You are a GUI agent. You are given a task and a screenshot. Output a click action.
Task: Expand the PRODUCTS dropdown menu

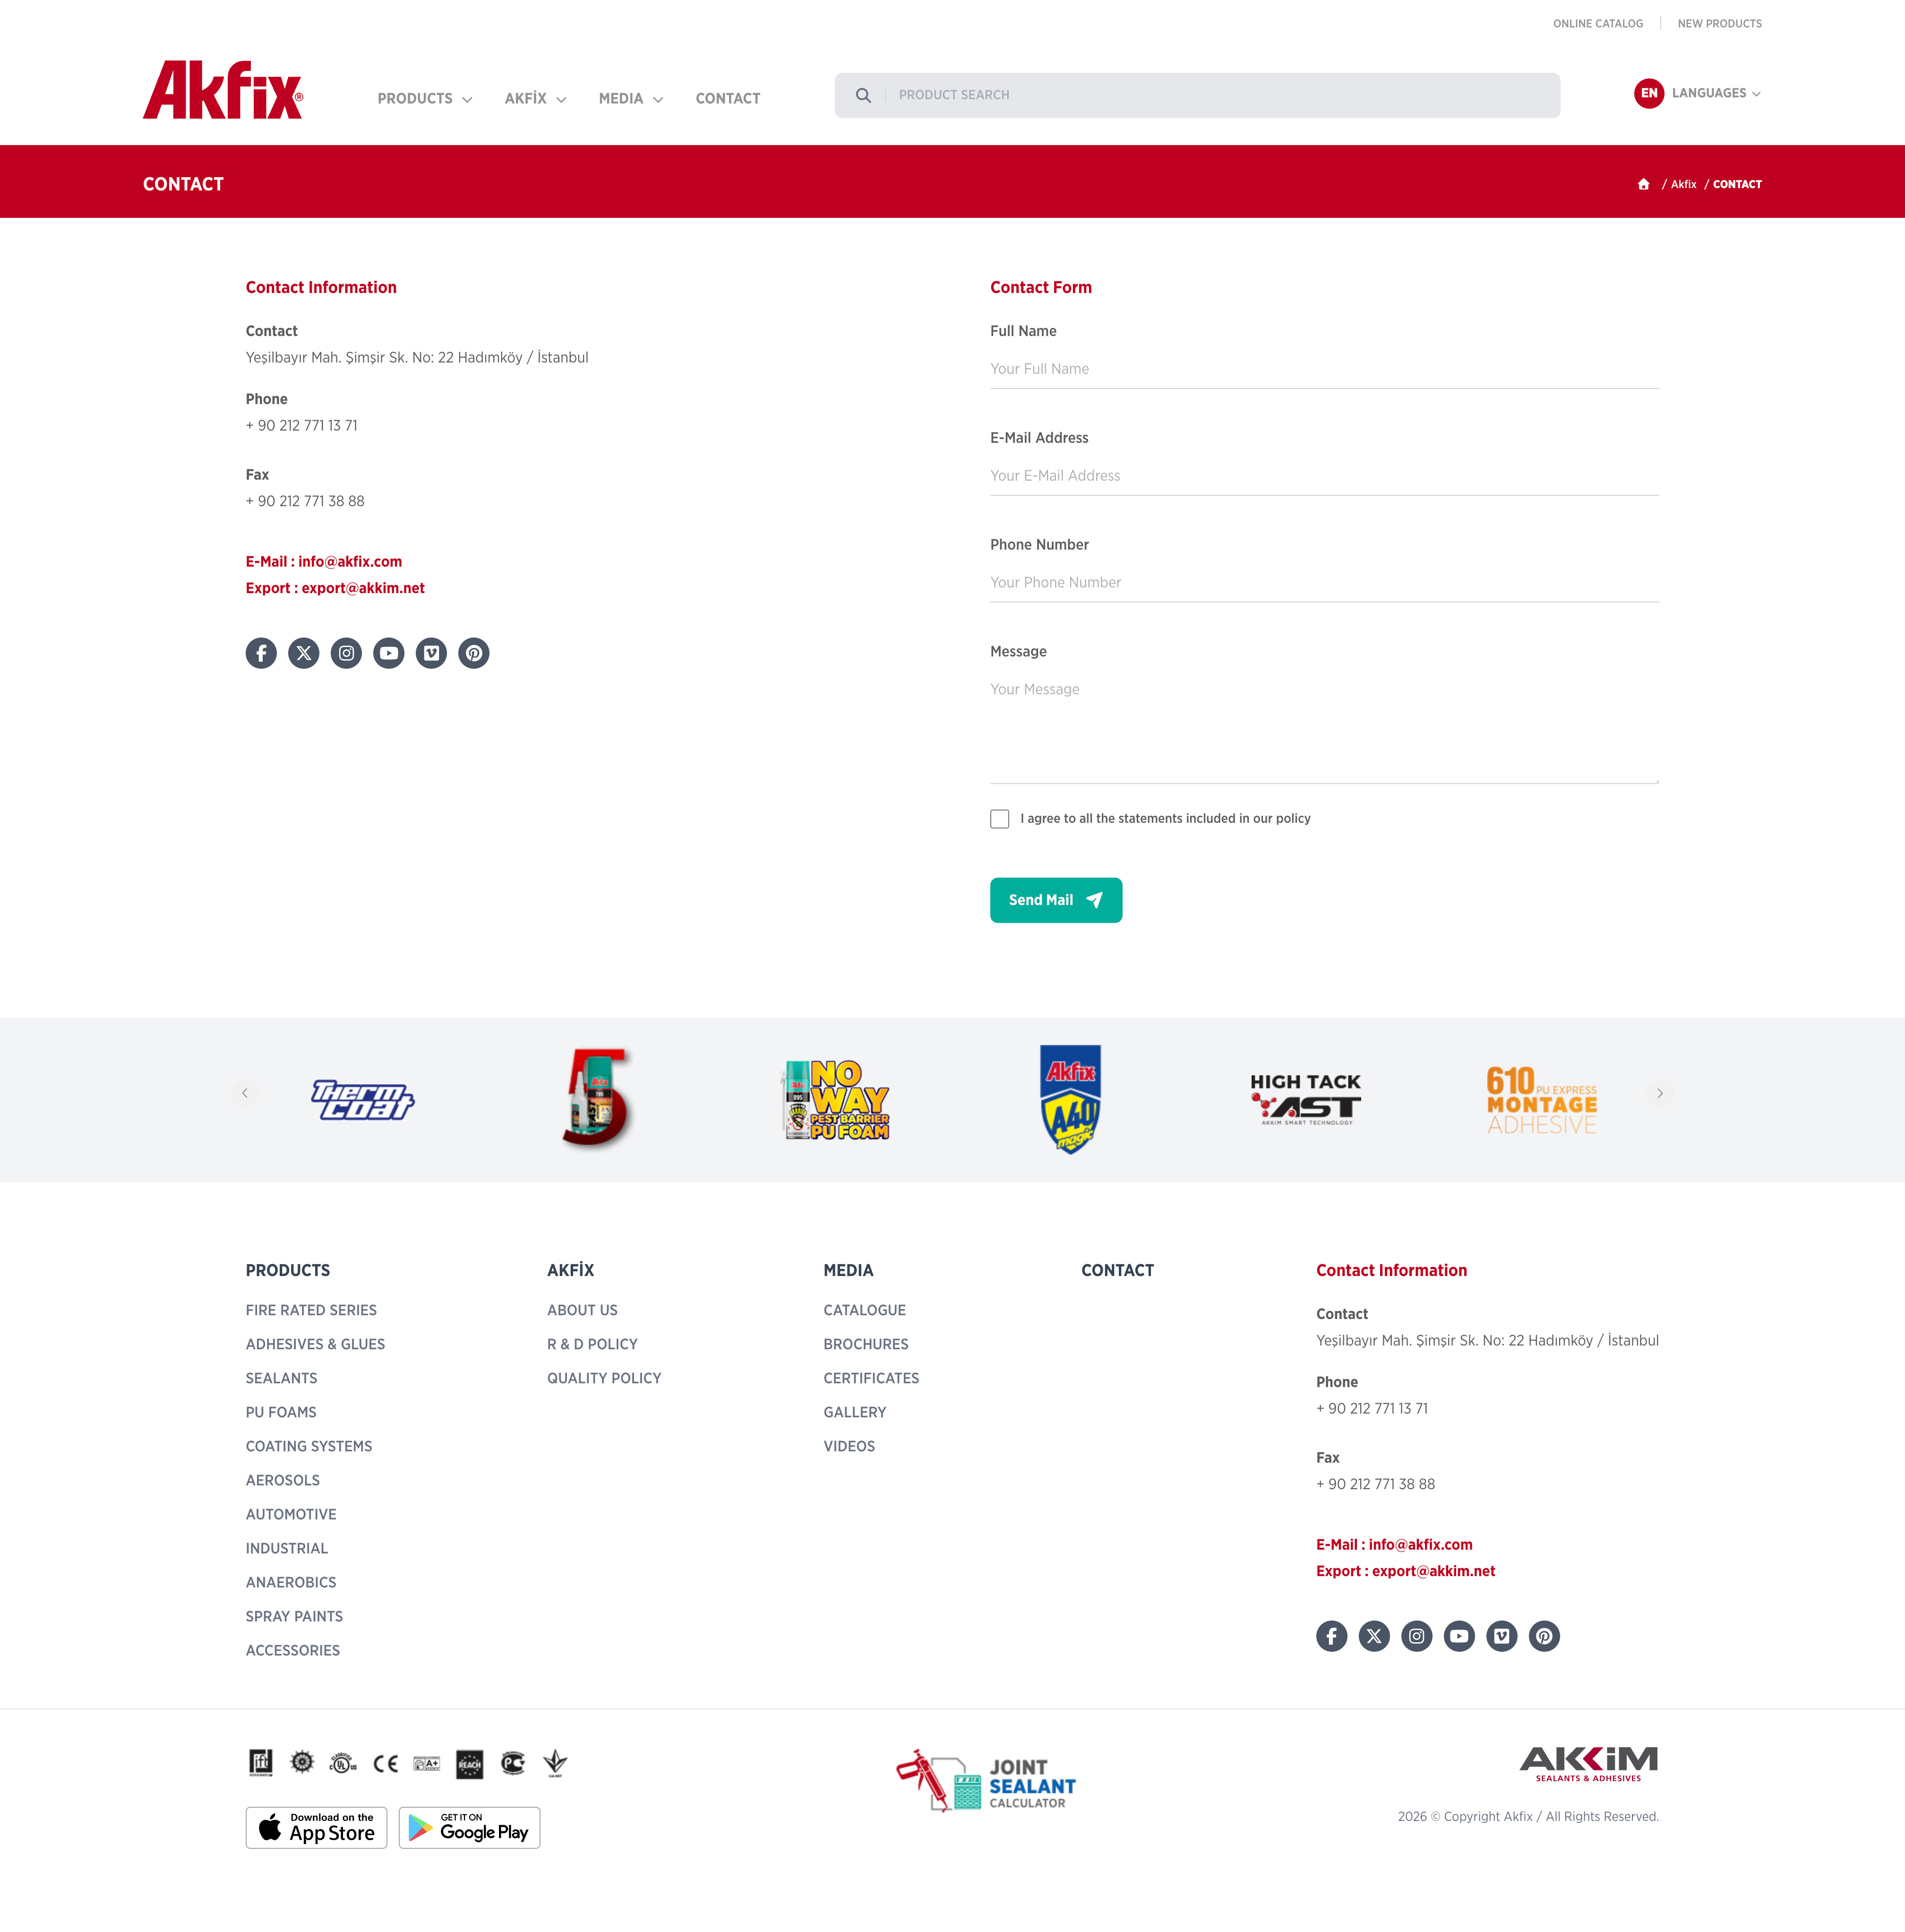pos(425,99)
